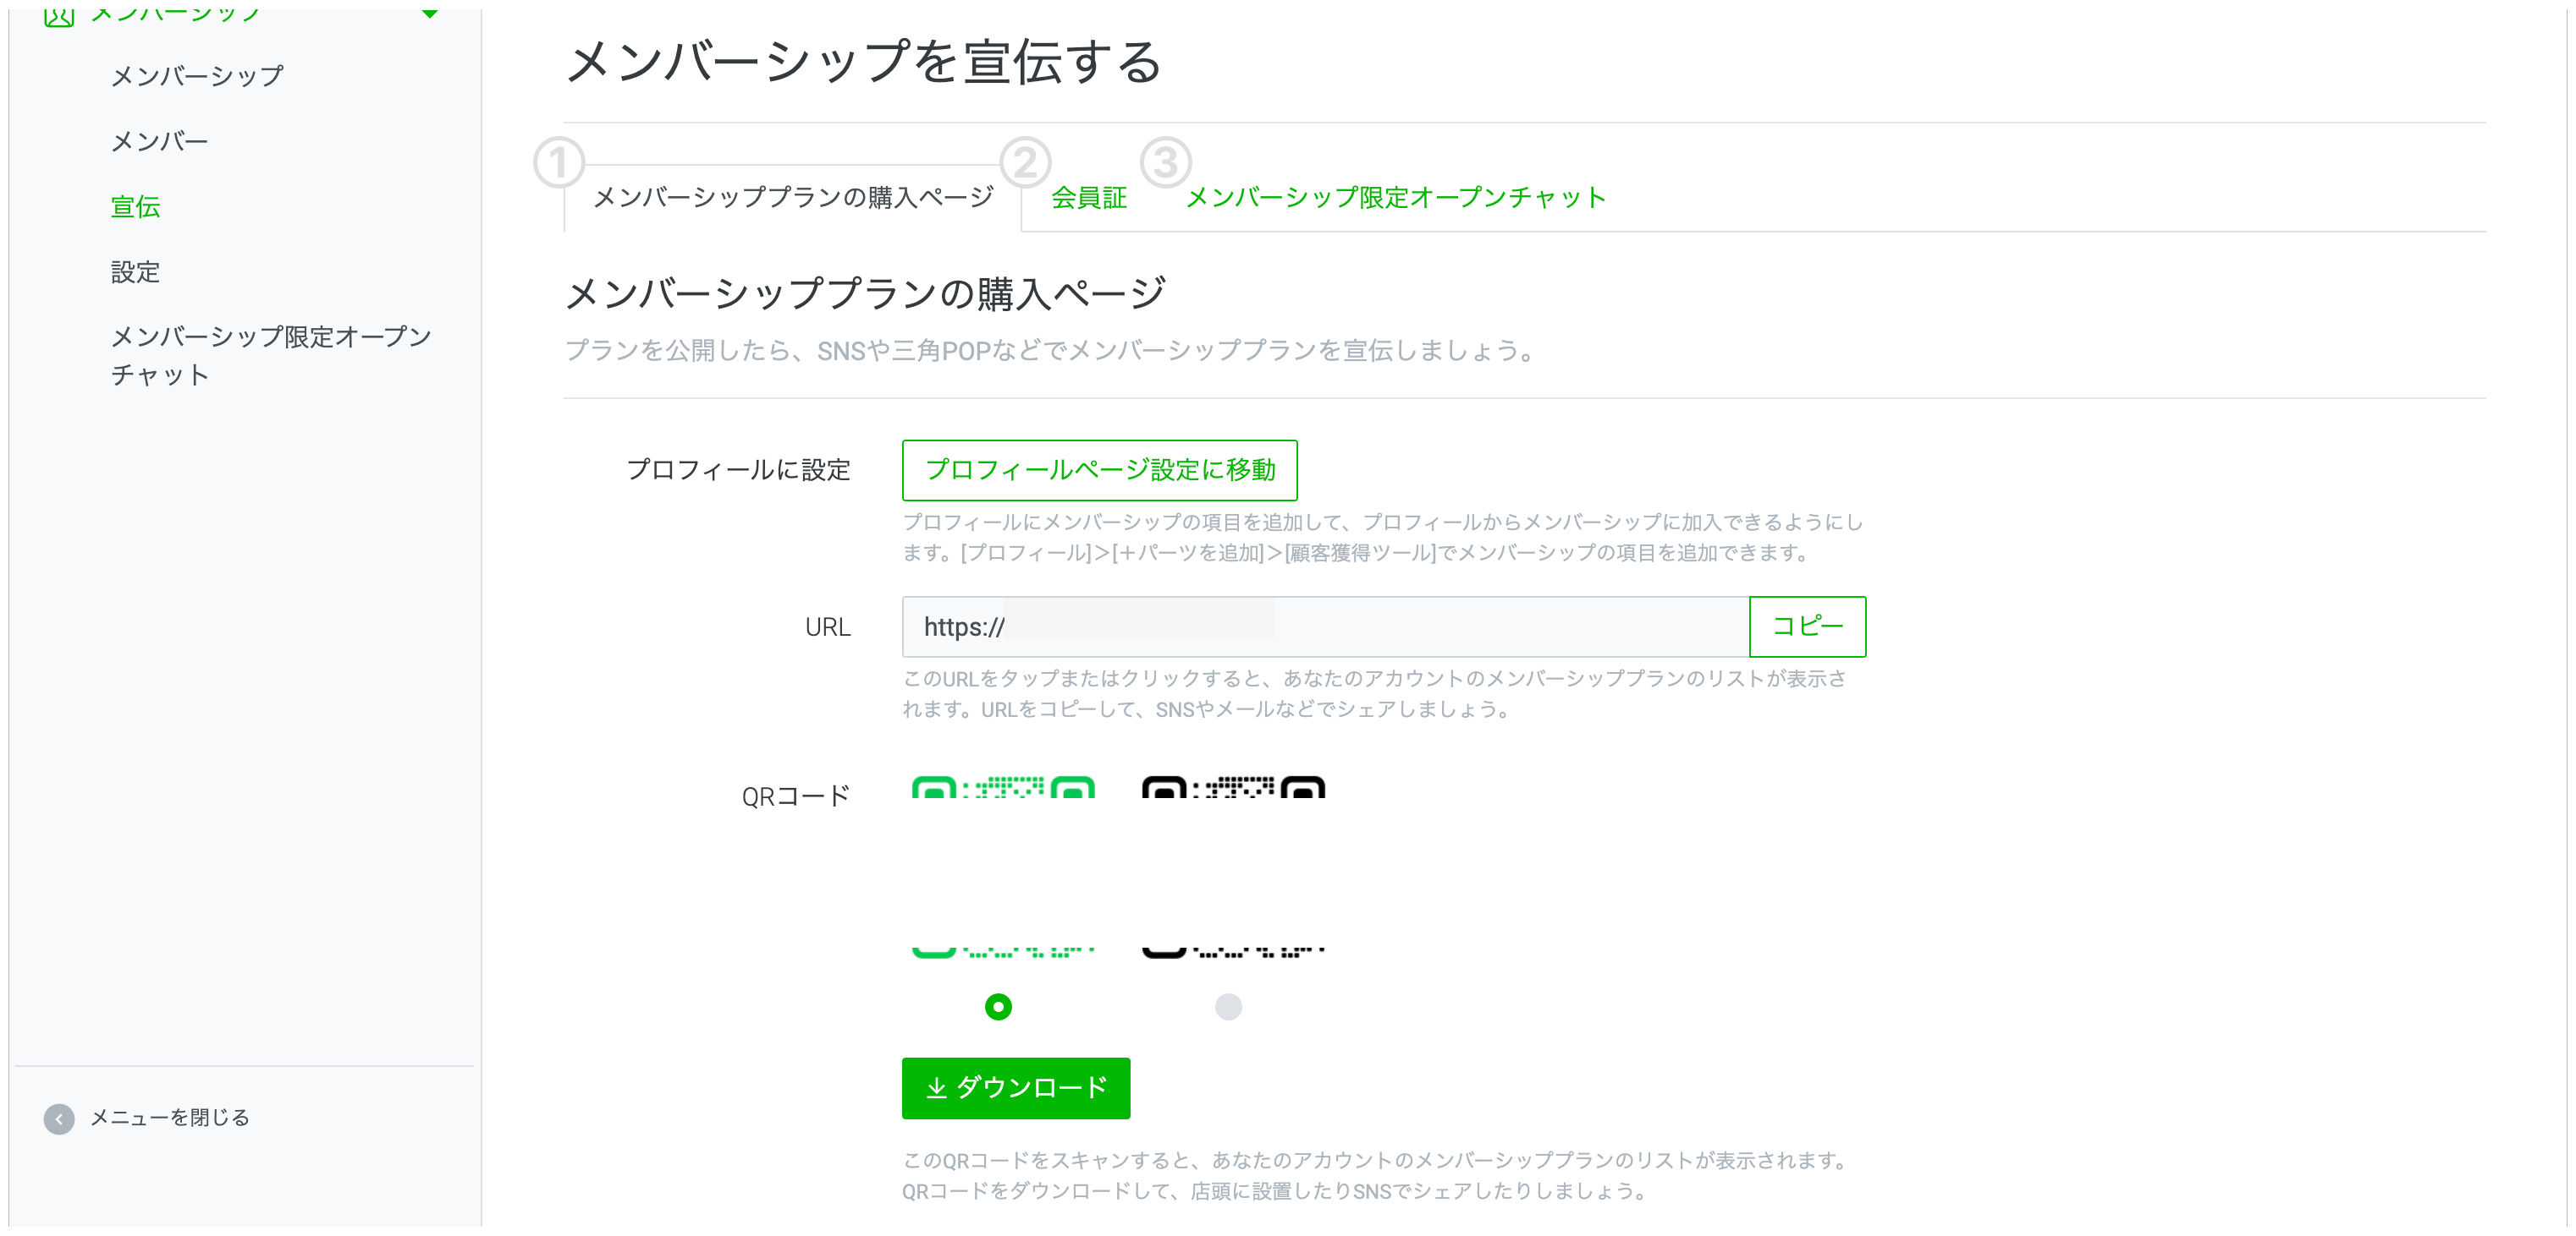The image size is (2576, 1236).
Task: Click the black QR code image
Action: coord(1233,867)
